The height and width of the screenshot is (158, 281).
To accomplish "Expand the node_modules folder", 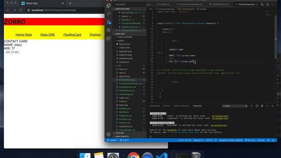I will coord(125,37).
